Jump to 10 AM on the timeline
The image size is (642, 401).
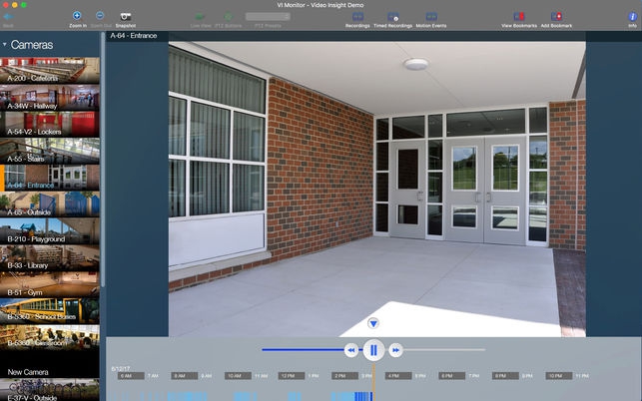point(238,376)
